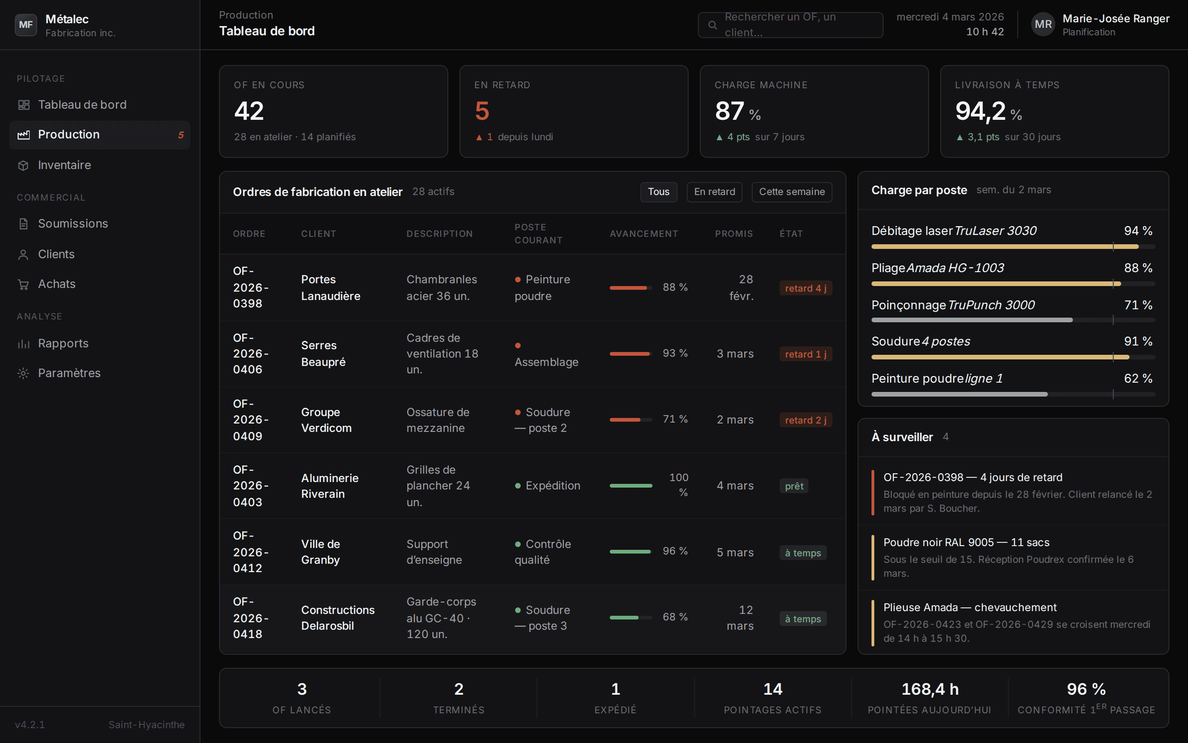
Task: Click the MF Métalec logo
Action: click(26, 25)
